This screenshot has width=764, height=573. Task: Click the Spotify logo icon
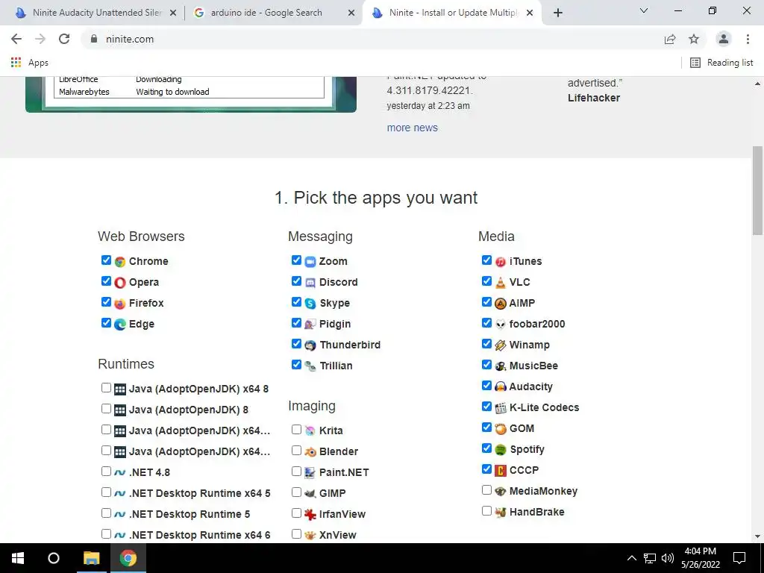[501, 450]
